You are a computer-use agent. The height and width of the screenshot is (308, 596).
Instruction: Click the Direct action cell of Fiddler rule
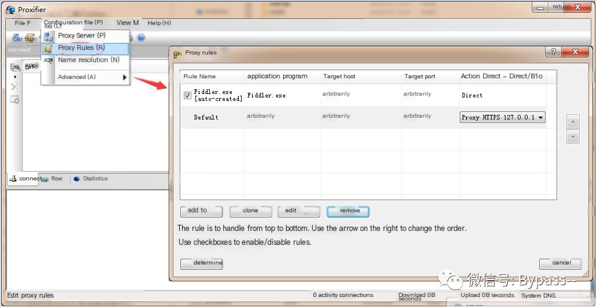pos(472,96)
